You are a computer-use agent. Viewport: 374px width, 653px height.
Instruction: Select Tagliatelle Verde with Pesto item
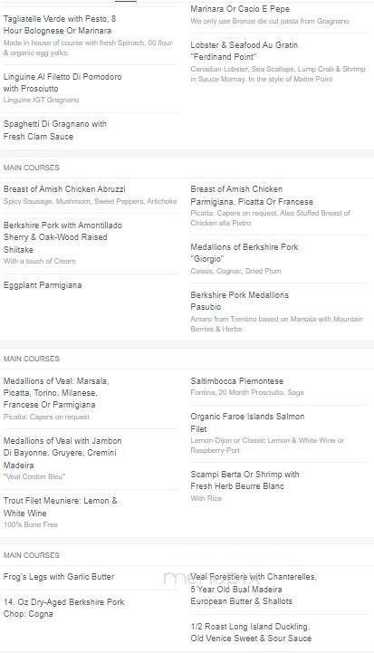[60, 24]
